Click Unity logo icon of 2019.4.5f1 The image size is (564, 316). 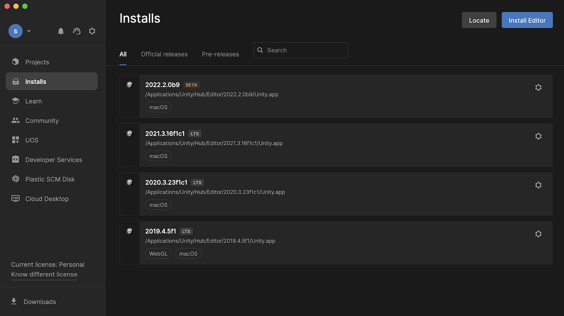130,231
